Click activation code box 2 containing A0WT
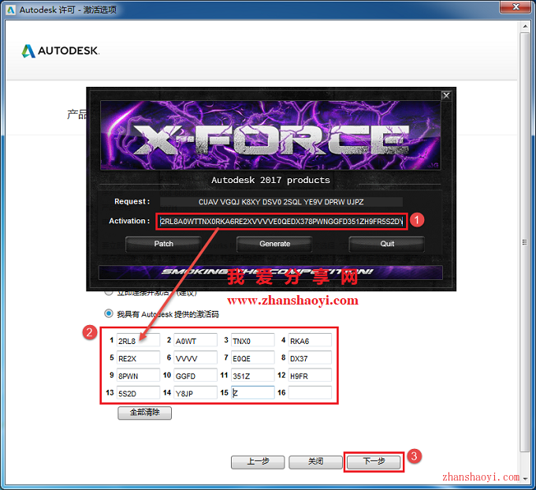Screen dimensions: 536x490 (195, 340)
